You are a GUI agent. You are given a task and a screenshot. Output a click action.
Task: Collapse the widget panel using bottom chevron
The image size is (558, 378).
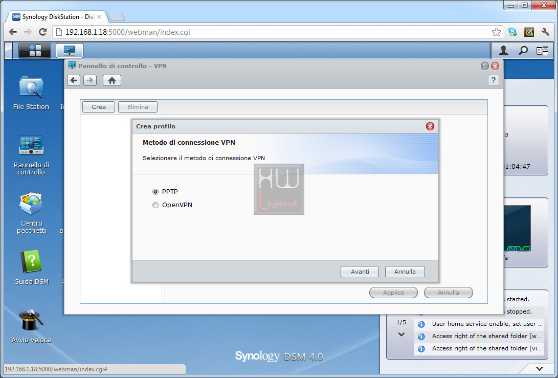pyautogui.click(x=540, y=369)
